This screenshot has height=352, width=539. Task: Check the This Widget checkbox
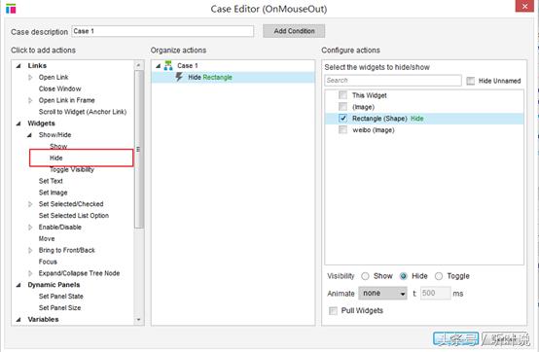coord(342,94)
